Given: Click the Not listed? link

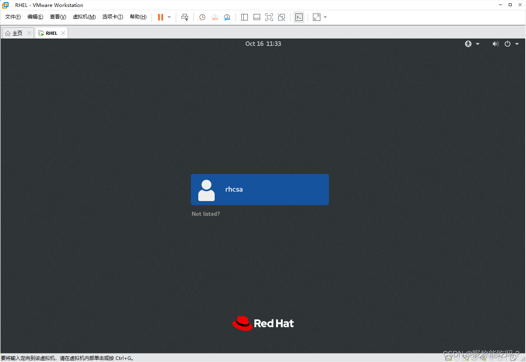Looking at the screenshot, I should [206, 214].
